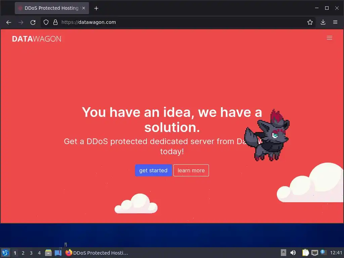Click the flying pixel fox character

267,136
